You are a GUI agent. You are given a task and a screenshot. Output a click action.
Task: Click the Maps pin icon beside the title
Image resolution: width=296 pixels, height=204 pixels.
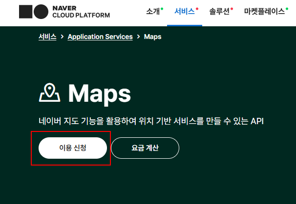tap(50, 93)
